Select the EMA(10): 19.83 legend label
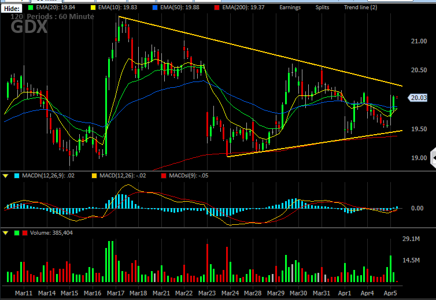 tap(117, 8)
